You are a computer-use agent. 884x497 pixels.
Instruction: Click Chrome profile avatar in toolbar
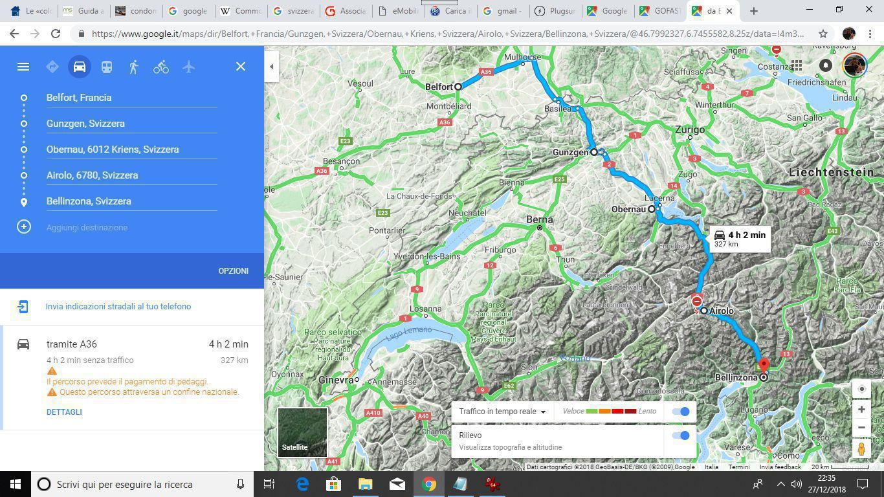pyautogui.click(x=849, y=33)
